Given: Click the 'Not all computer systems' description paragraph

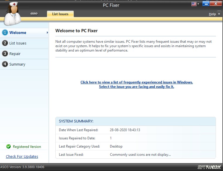Looking at the screenshot, I should (x=133, y=46).
